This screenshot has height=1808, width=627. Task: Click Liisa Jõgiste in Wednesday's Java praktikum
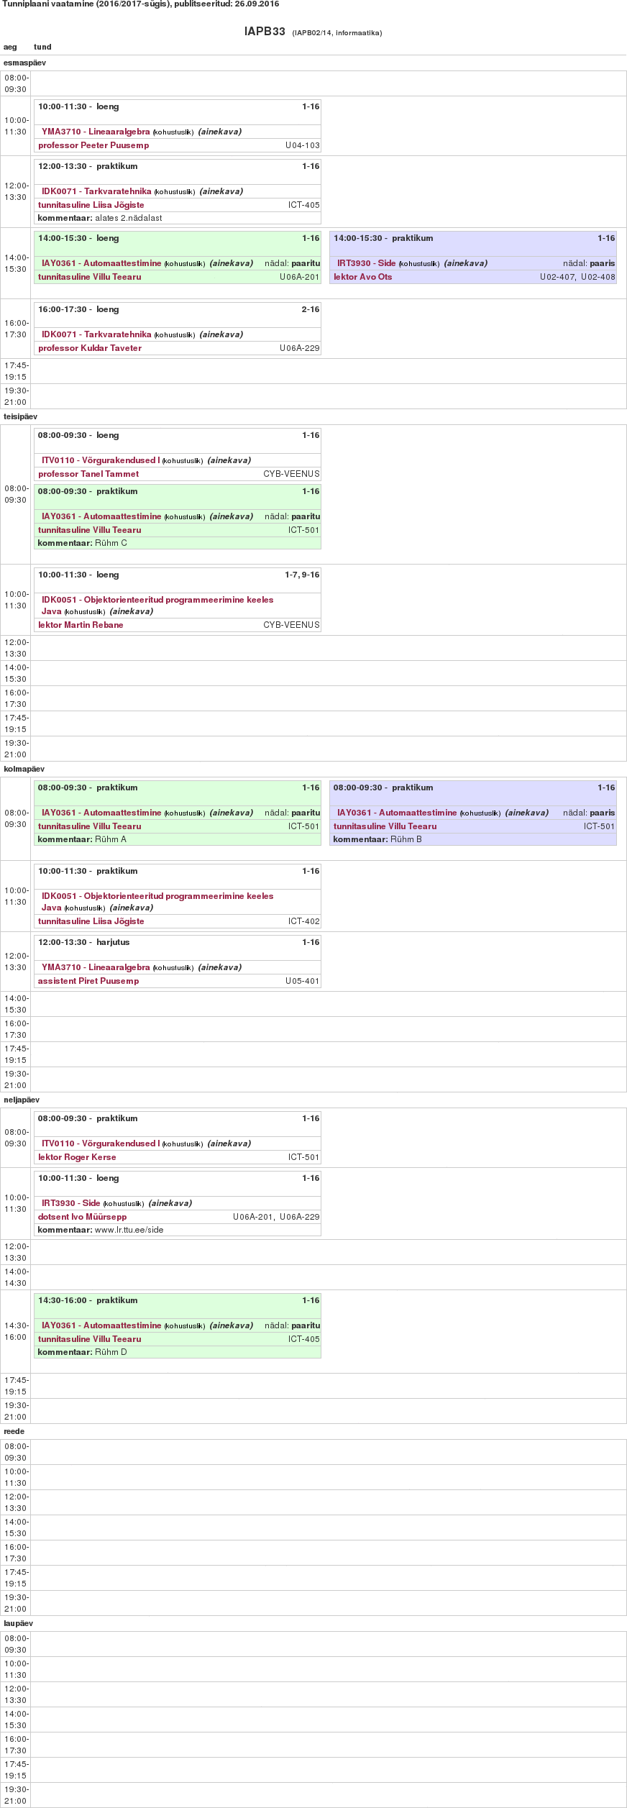[x=91, y=921]
